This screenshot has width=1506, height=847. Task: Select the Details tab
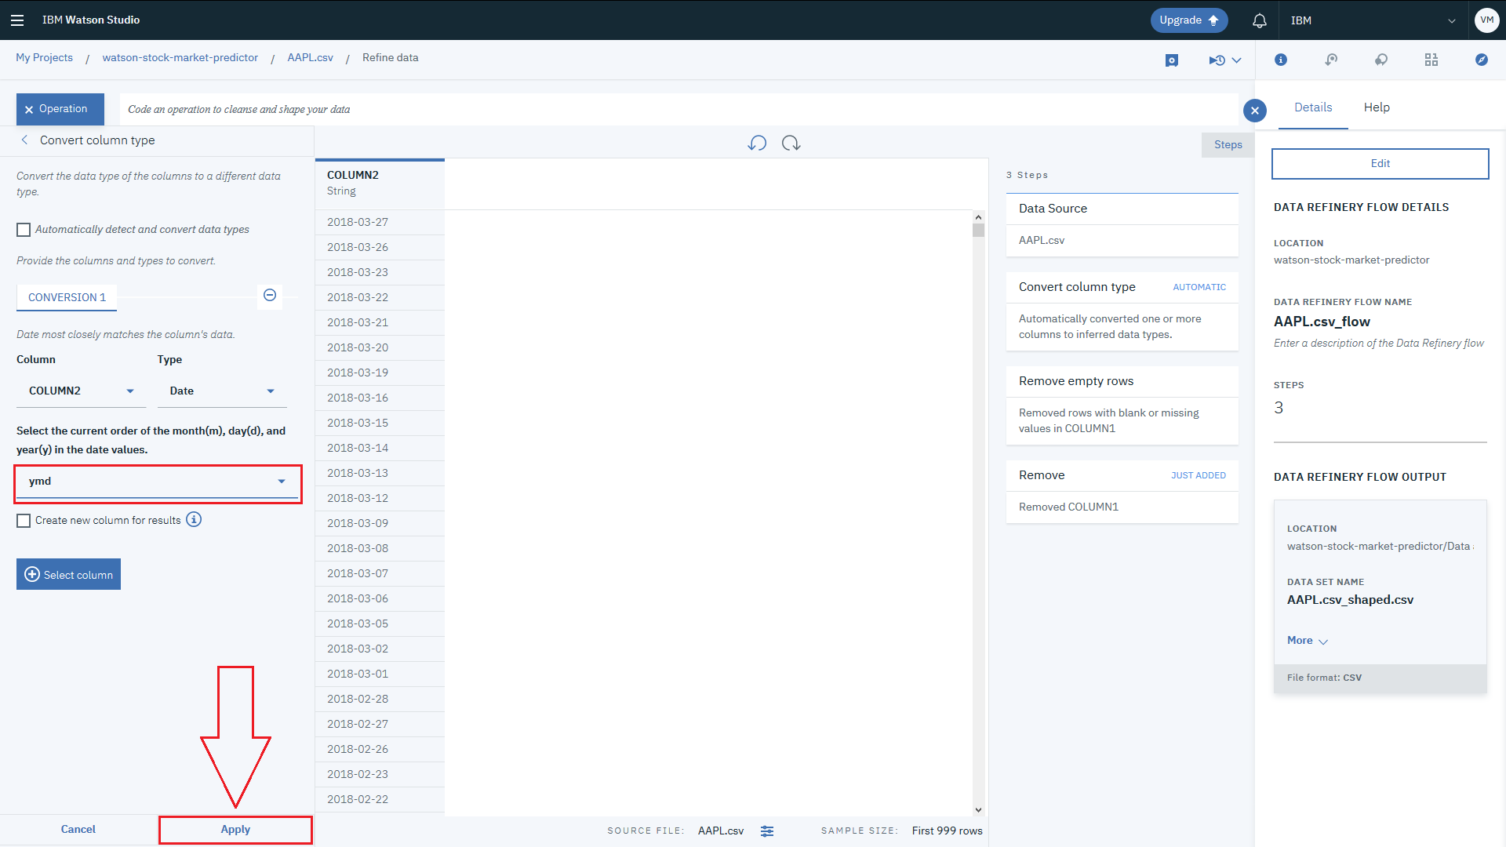click(1312, 107)
